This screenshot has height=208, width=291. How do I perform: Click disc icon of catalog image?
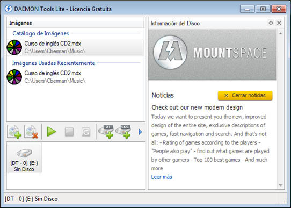(14, 47)
